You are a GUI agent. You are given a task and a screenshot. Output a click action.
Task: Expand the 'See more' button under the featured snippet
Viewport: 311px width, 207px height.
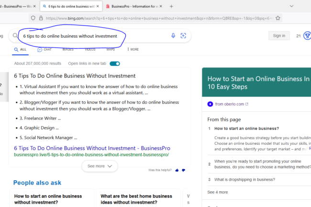(x=100, y=166)
